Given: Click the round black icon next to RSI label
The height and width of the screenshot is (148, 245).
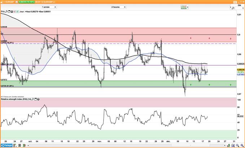Looking at the screenshot, I should 38,99.
